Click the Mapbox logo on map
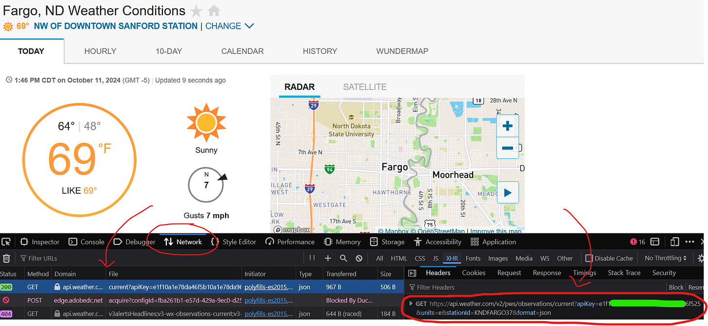 click(x=292, y=229)
